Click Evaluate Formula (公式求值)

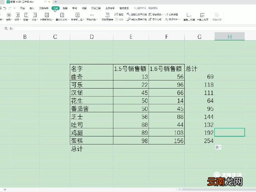172,15
